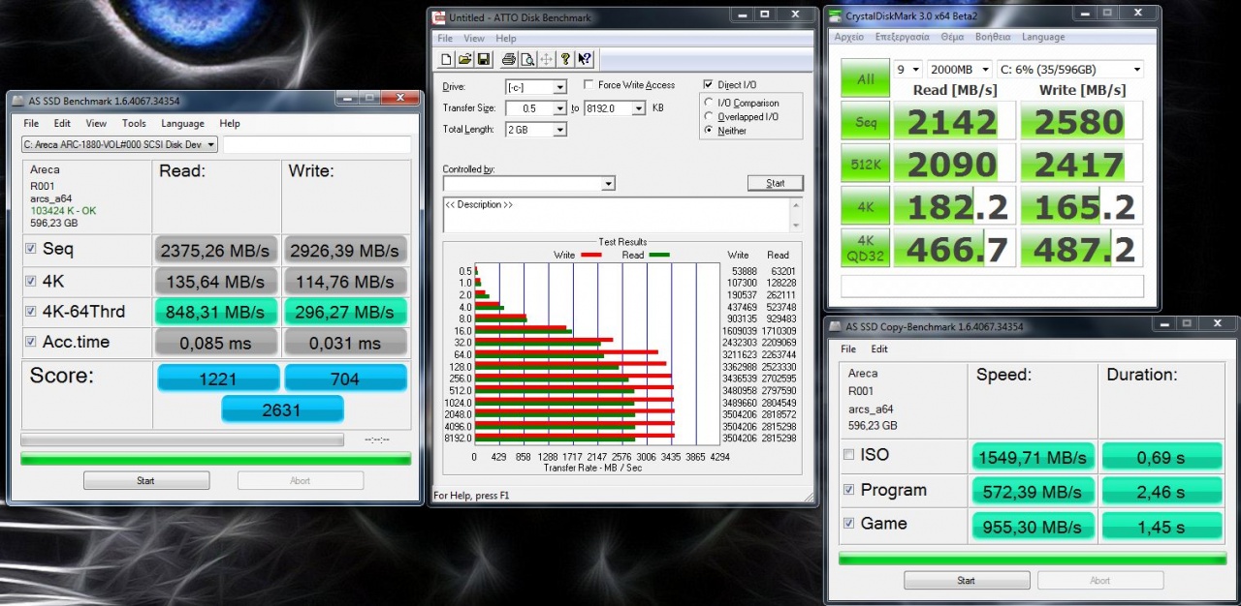Click the Print Preview icon in ATTO toolbar
Viewport: 1241px width, 606px height.
527,59
